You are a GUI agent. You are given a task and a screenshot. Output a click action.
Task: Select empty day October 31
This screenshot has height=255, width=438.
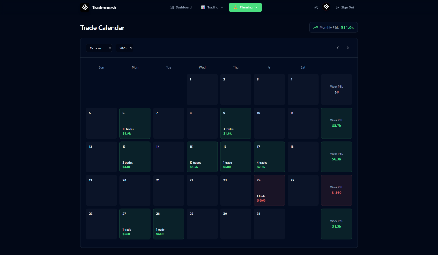click(x=269, y=224)
